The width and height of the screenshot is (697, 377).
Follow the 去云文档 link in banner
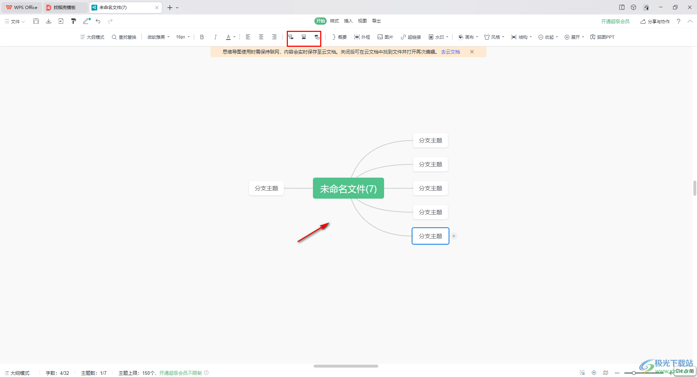click(451, 52)
